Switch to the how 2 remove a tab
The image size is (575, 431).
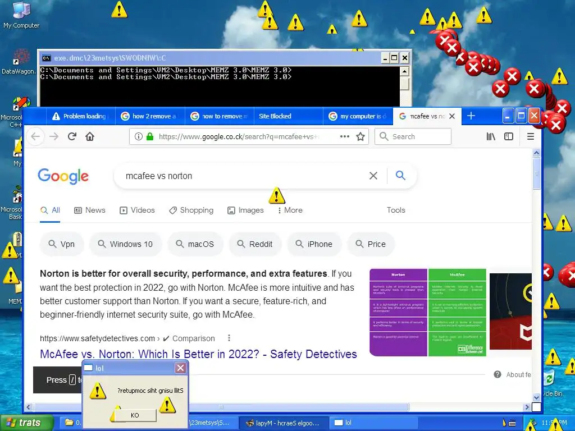click(150, 116)
